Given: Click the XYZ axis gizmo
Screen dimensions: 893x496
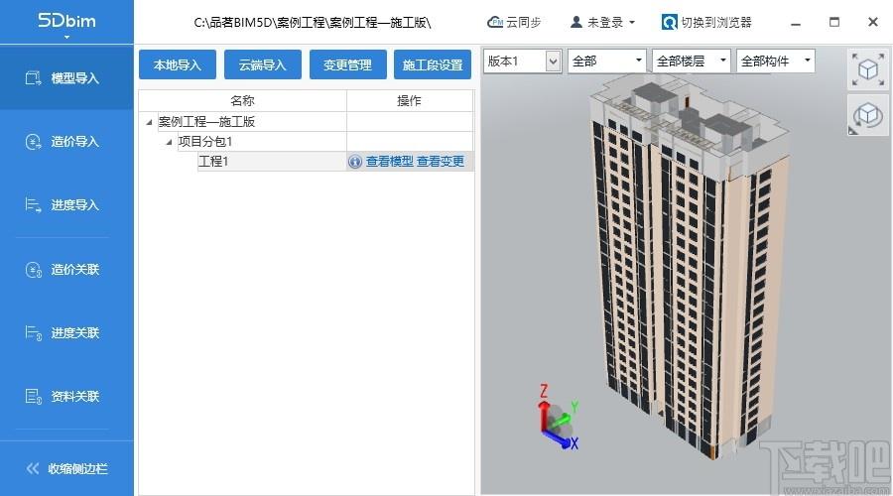Looking at the screenshot, I should (x=558, y=417).
